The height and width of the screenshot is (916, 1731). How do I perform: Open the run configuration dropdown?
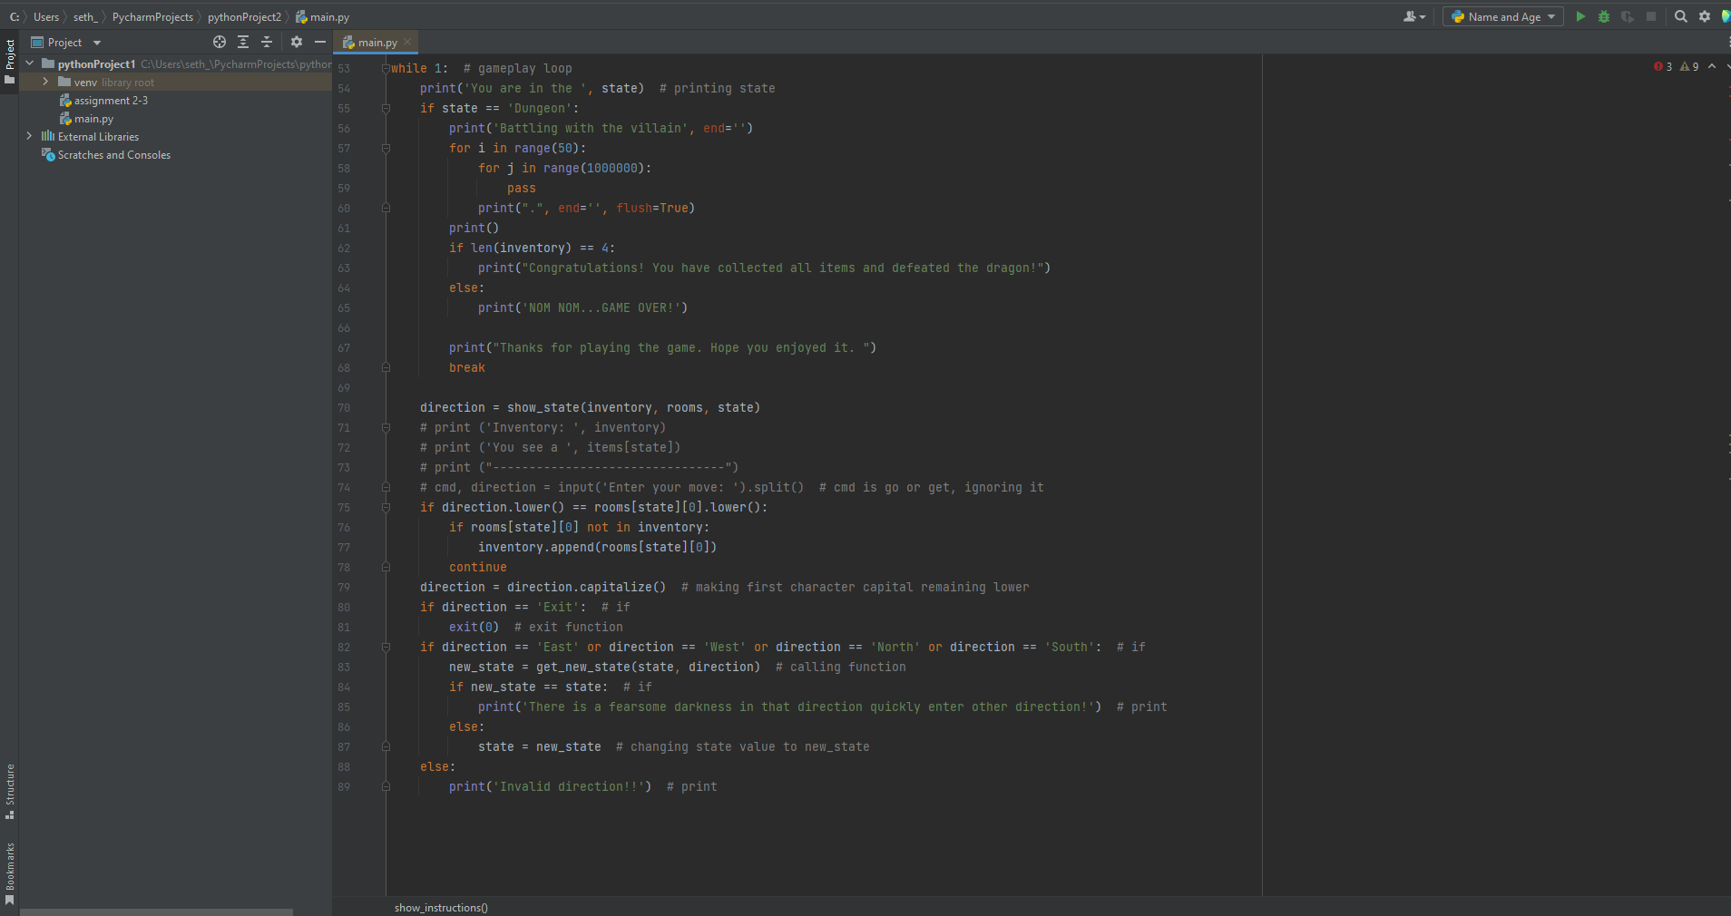coord(1551,16)
